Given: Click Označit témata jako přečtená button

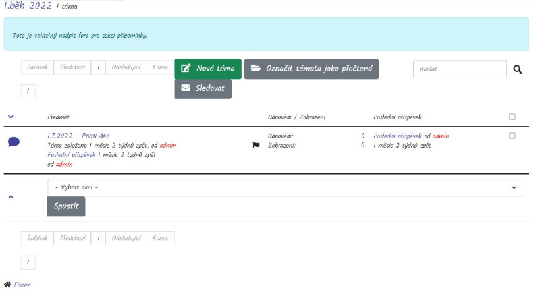Looking at the screenshot, I should coord(311,69).
